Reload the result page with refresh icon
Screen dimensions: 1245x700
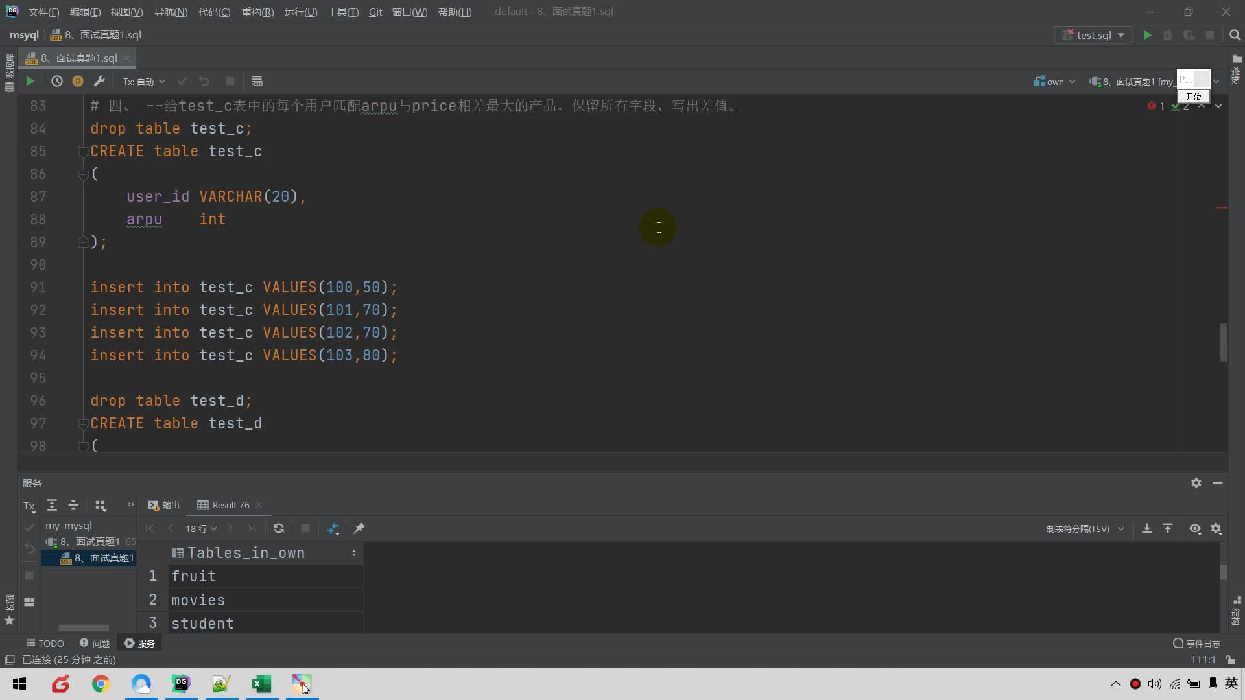click(x=279, y=529)
